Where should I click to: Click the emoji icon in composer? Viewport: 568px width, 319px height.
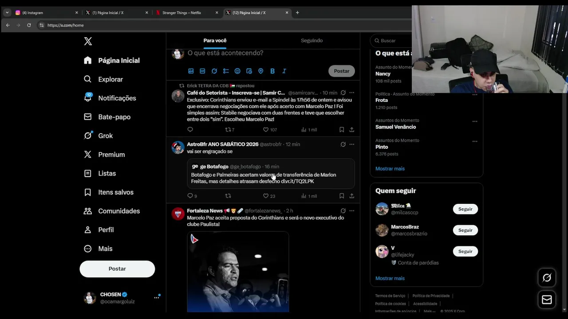(237, 71)
